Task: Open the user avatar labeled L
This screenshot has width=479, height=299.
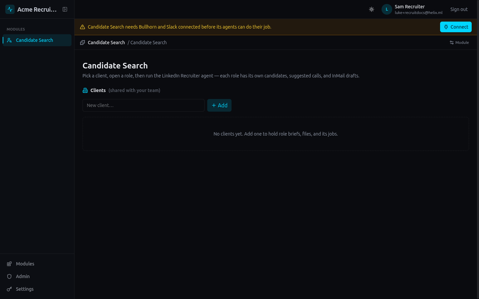Action: [x=387, y=9]
